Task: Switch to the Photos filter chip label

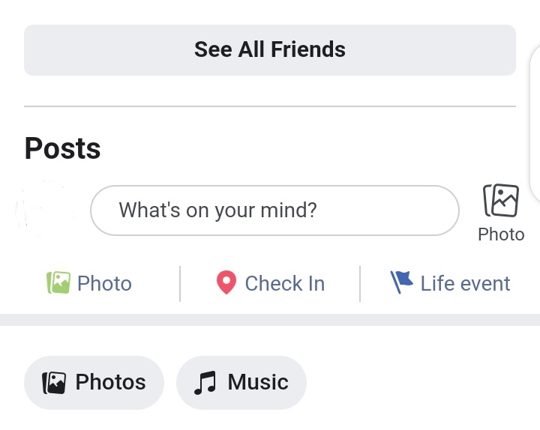Action: tap(110, 383)
